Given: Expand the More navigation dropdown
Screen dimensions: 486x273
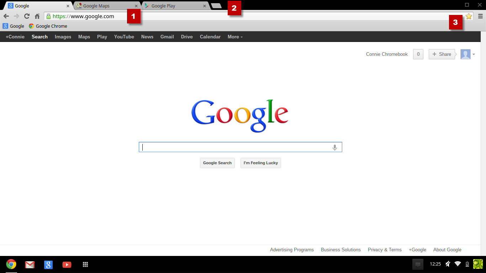Looking at the screenshot, I should point(234,37).
